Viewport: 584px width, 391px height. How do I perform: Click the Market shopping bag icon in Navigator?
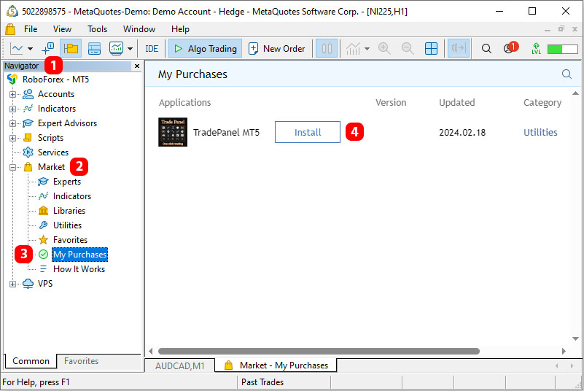[28, 167]
